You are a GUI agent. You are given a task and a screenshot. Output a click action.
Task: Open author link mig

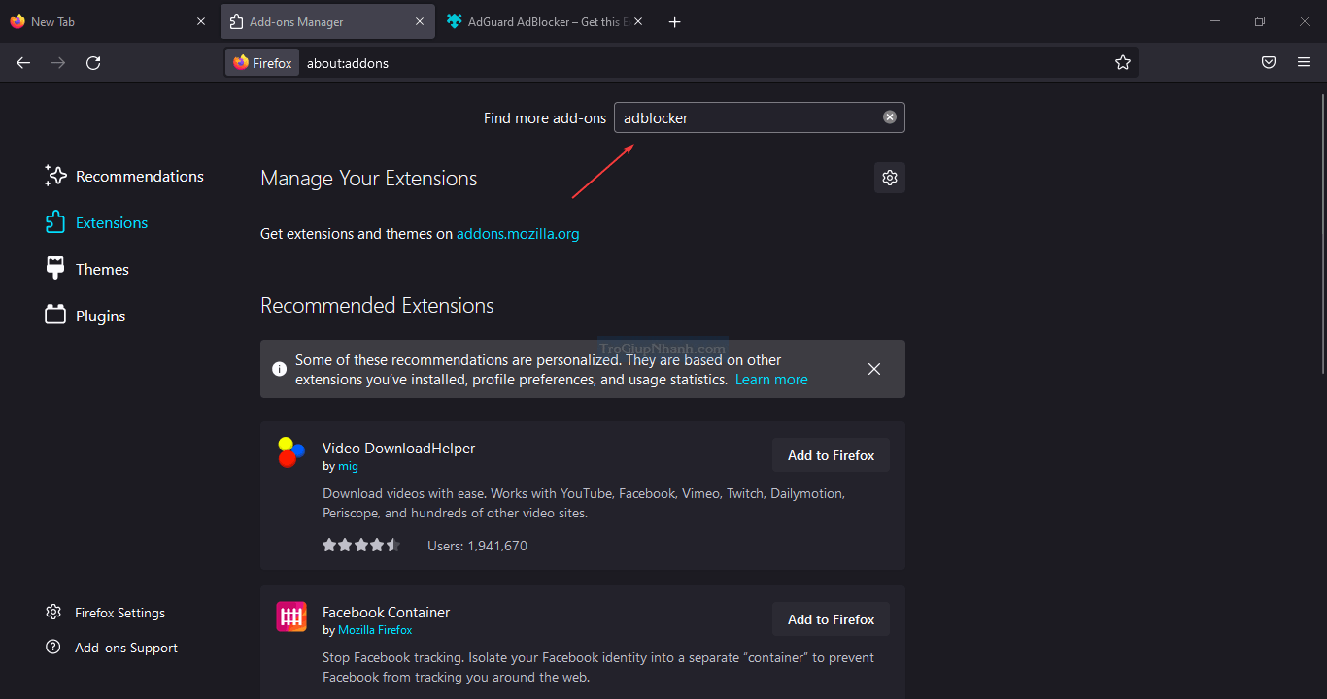click(348, 466)
